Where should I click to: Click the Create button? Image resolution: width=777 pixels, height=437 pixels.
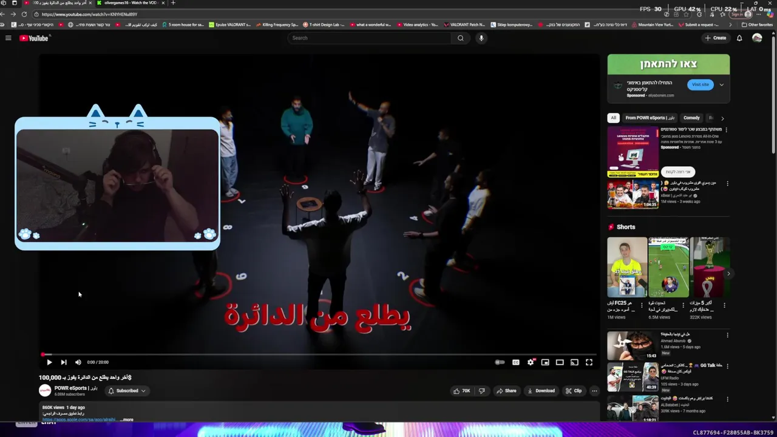716,38
